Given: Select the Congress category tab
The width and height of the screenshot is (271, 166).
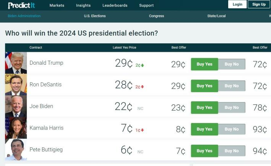Looking at the screenshot, I should [156, 16].
